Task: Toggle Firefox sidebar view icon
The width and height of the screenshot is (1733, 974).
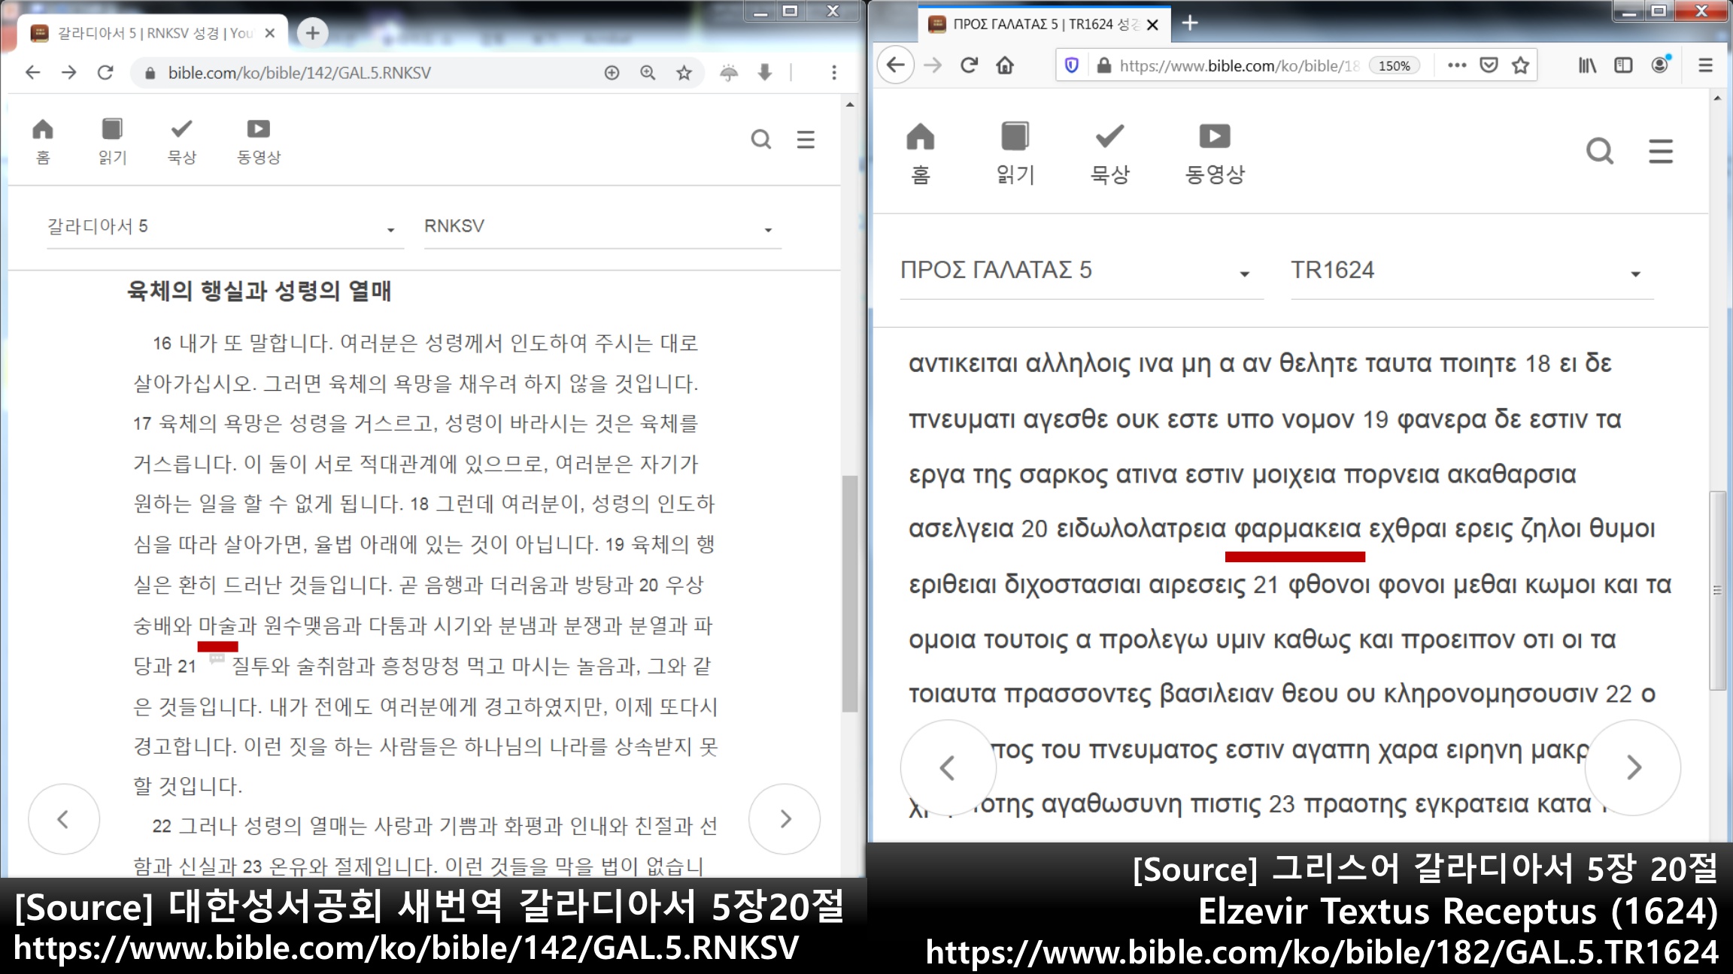Action: (1623, 65)
